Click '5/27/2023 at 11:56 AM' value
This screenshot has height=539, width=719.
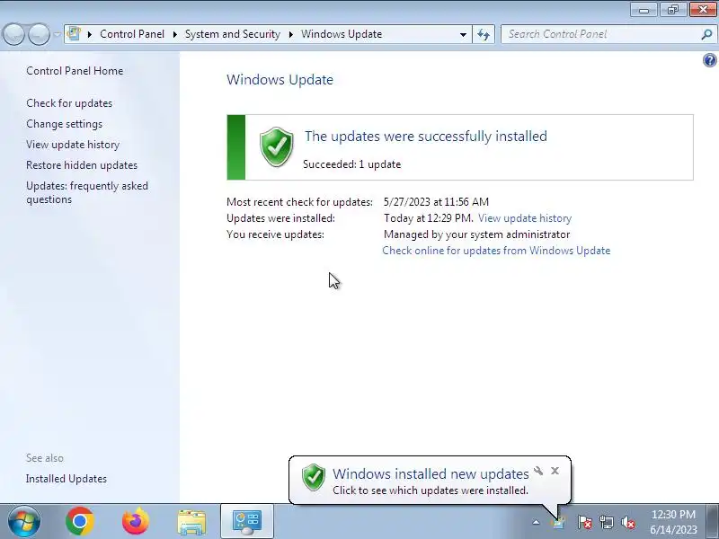coord(436,202)
